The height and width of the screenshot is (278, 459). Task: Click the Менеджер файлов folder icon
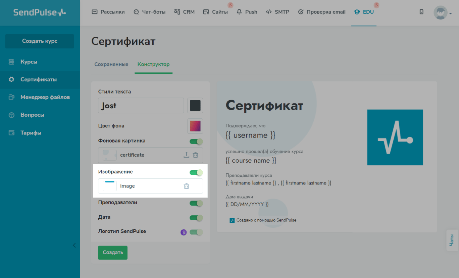point(11,97)
